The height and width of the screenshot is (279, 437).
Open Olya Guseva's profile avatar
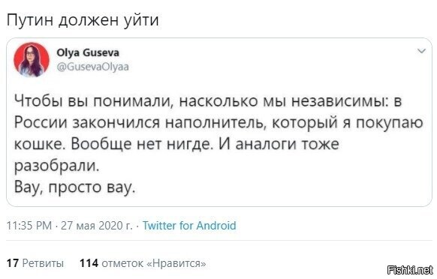point(32,59)
